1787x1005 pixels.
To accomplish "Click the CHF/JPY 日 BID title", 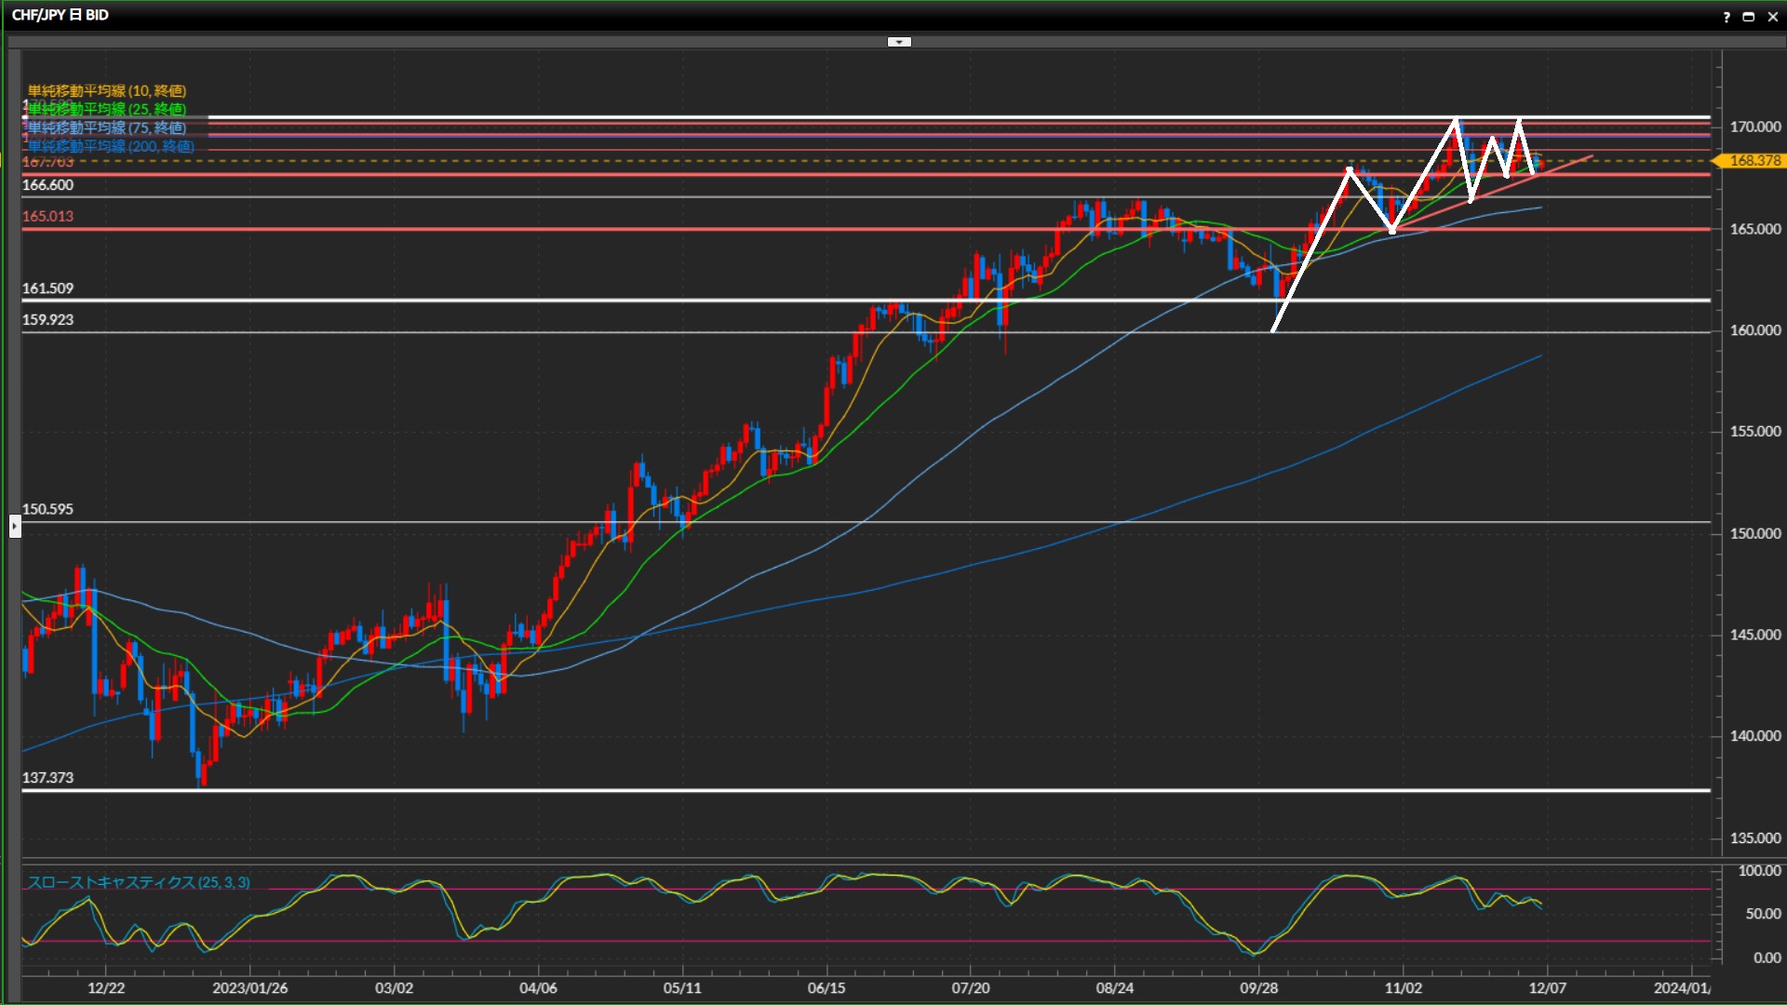I will point(60,15).
